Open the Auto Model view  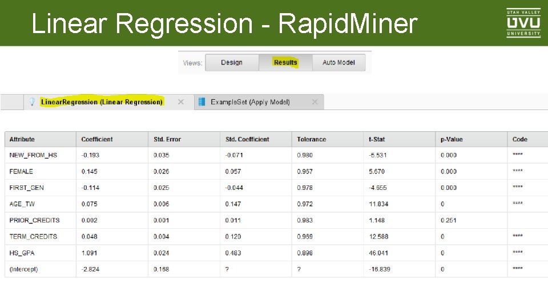339,63
